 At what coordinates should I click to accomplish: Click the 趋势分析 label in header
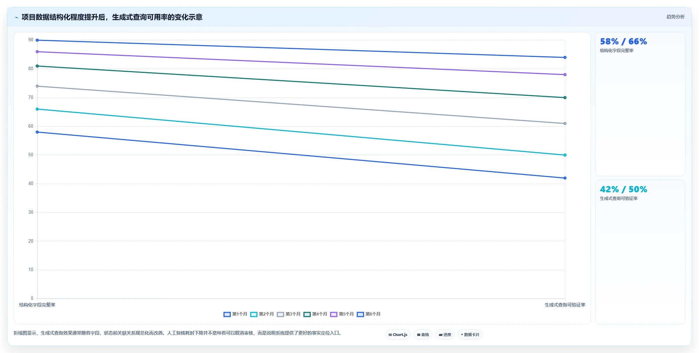(675, 17)
